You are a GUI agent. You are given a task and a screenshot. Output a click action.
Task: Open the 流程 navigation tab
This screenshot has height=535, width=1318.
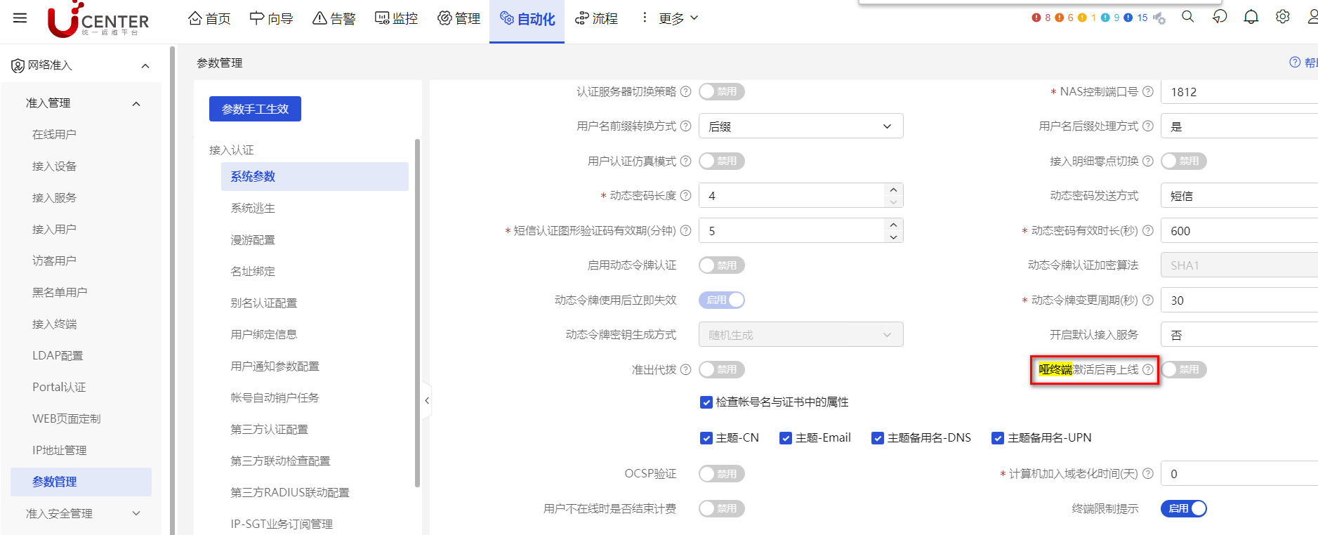596,18
